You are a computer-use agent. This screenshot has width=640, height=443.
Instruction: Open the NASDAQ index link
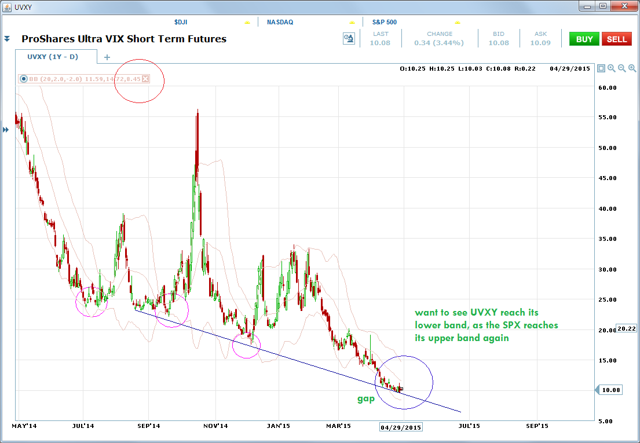pos(280,23)
